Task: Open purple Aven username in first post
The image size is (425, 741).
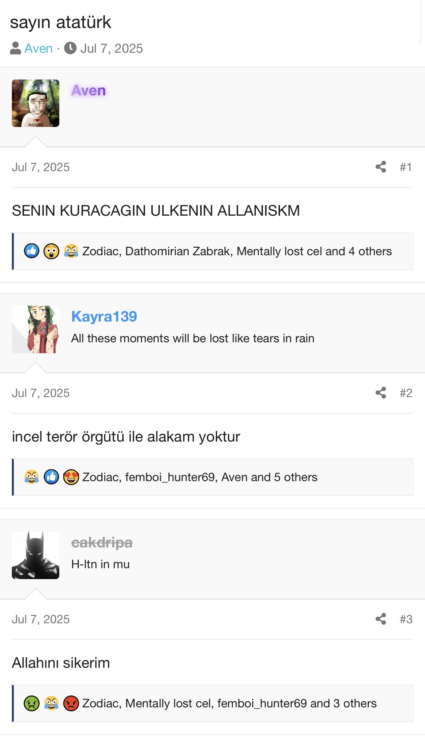Action: tap(89, 90)
